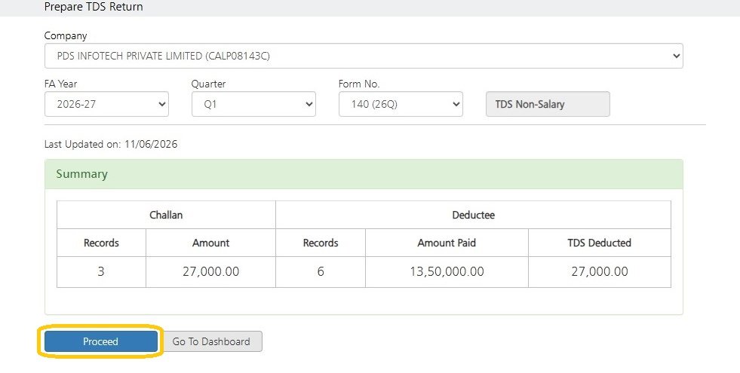Select challan records value 3

tap(101, 271)
